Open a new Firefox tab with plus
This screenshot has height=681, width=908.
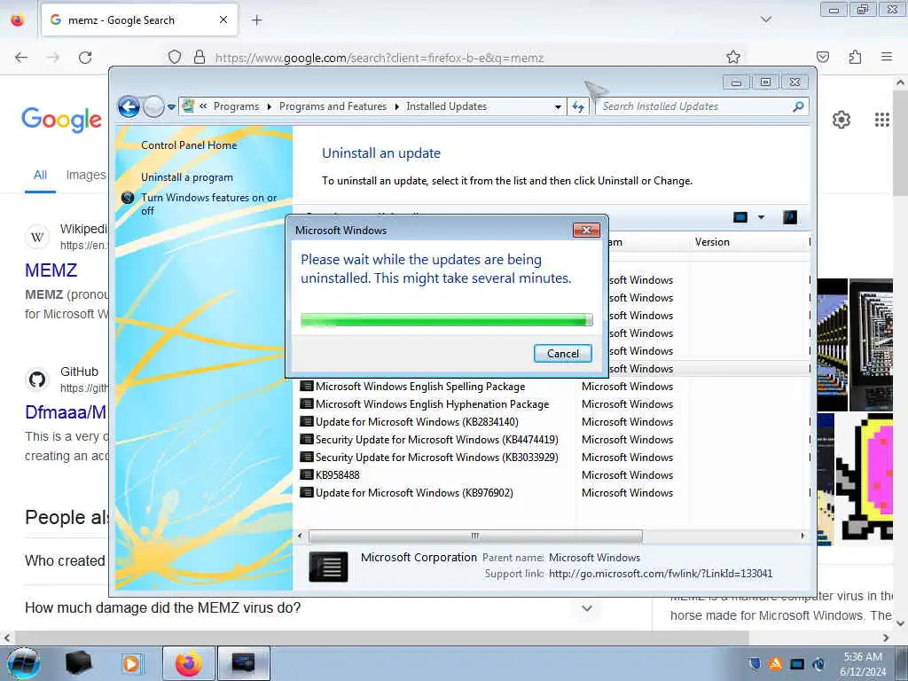coord(256,20)
